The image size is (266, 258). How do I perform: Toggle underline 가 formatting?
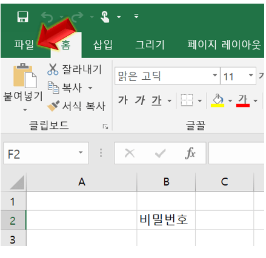point(157,100)
